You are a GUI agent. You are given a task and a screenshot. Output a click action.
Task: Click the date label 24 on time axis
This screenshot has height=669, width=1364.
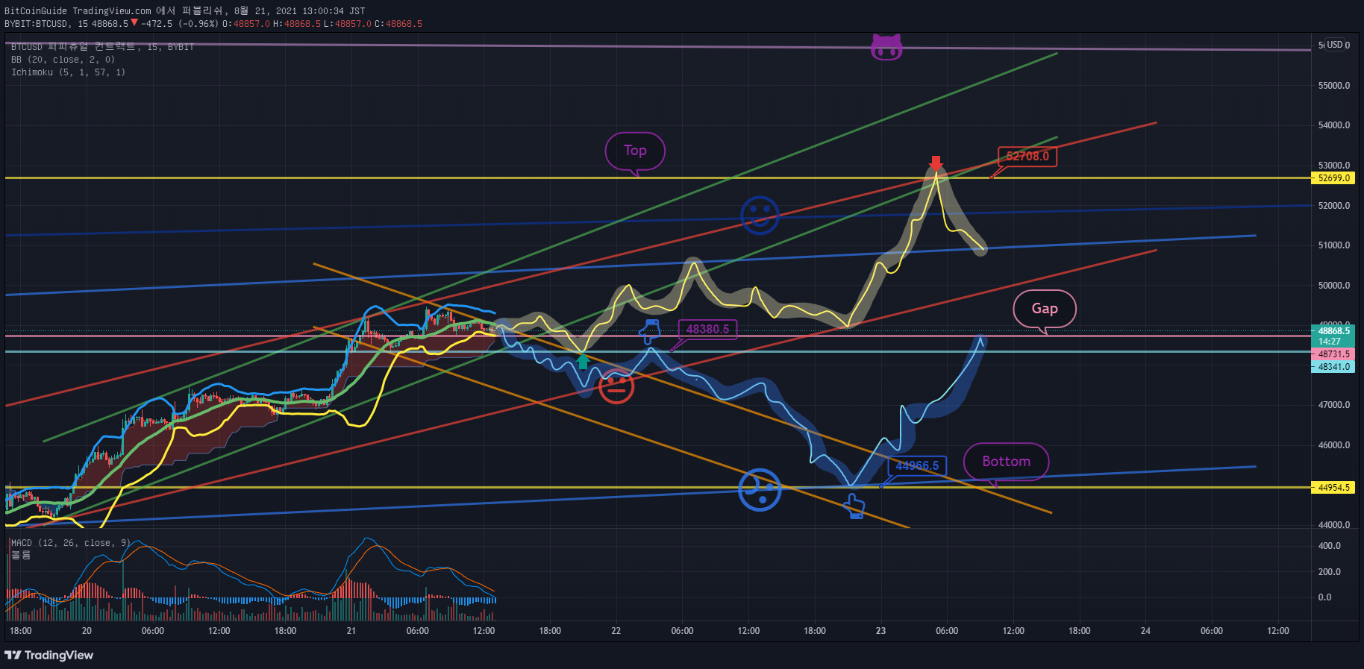click(1145, 631)
